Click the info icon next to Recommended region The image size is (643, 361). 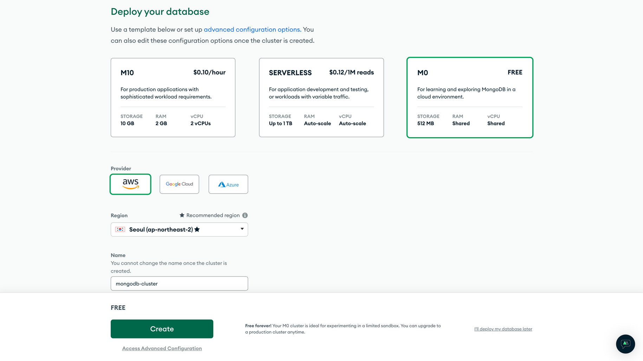point(245,215)
